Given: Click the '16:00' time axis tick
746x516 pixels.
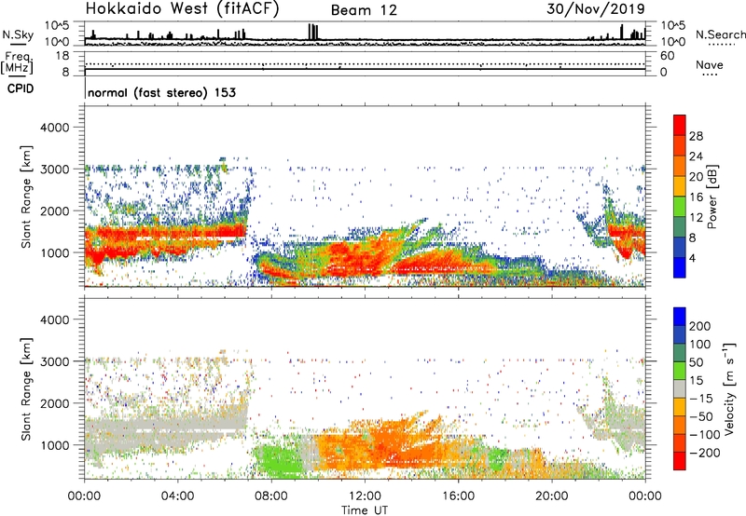Looking at the screenshot, I should [458, 496].
